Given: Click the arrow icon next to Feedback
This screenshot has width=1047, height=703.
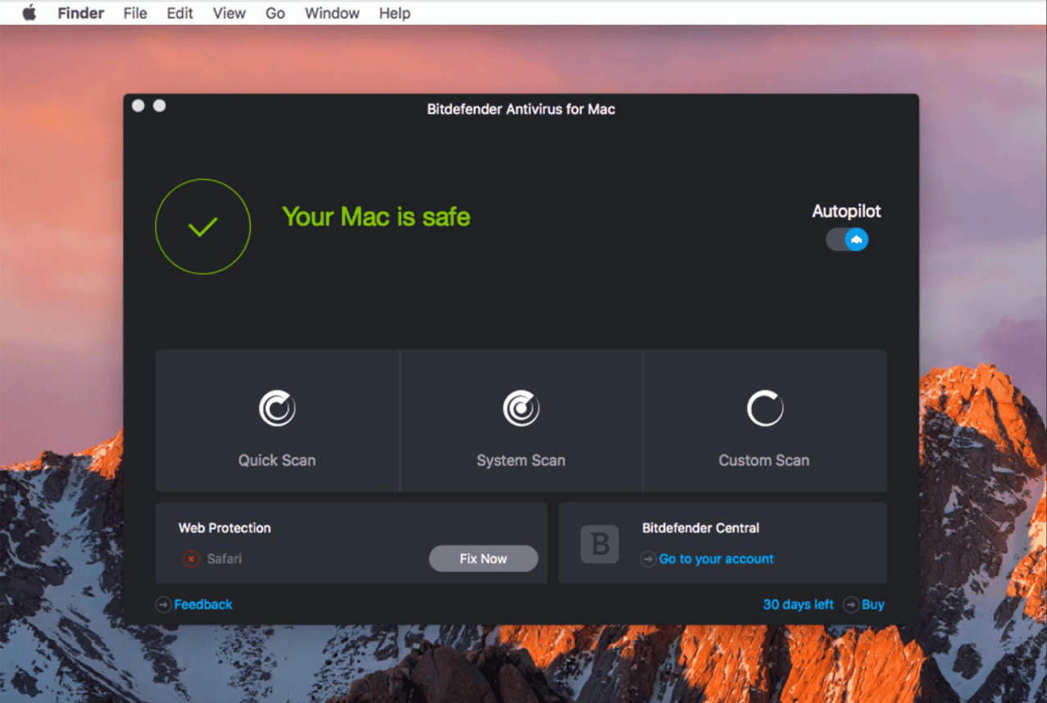Looking at the screenshot, I should [x=163, y=605].
